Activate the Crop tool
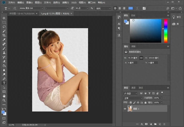 4,35
